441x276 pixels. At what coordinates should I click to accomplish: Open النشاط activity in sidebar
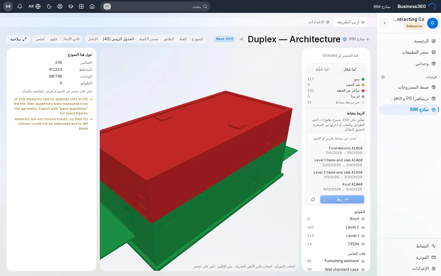(x=409, y=246)
